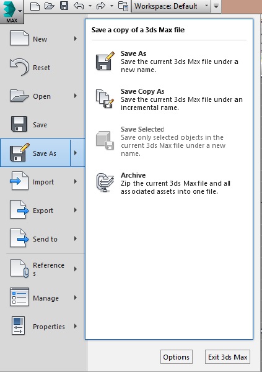Click the Export page arrow icon
Viewport: 262px width, 372px height.
[19, 209]
